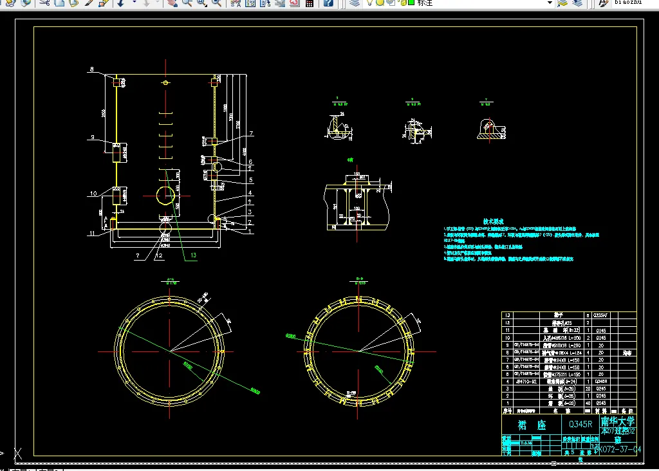Select drawing number K072-37-04 text
Image resolution: width=659 pixels, height=471 pixels.
click(618, 449)
